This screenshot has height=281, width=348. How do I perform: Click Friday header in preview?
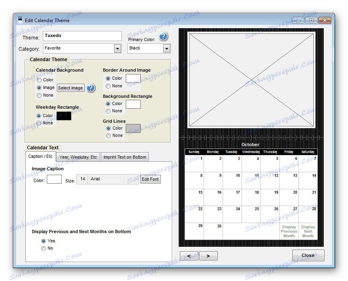289,152
